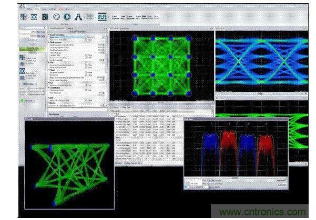Click the top input field in the left panel
This screenshot has height=220, width=316.
click(x=32, y=31)
